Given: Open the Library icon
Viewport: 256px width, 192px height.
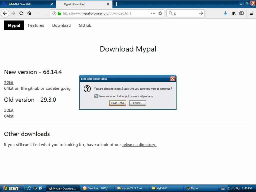Looking at the screenshot, I should pos(233,13).
